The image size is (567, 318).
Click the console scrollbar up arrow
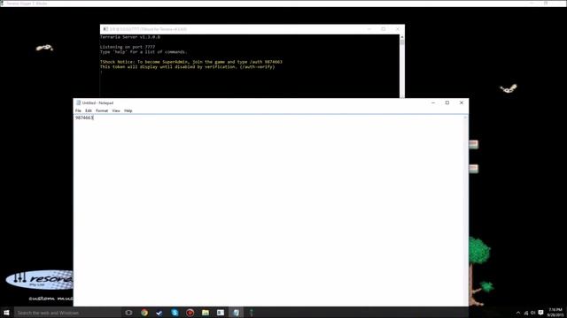(401, 37)
